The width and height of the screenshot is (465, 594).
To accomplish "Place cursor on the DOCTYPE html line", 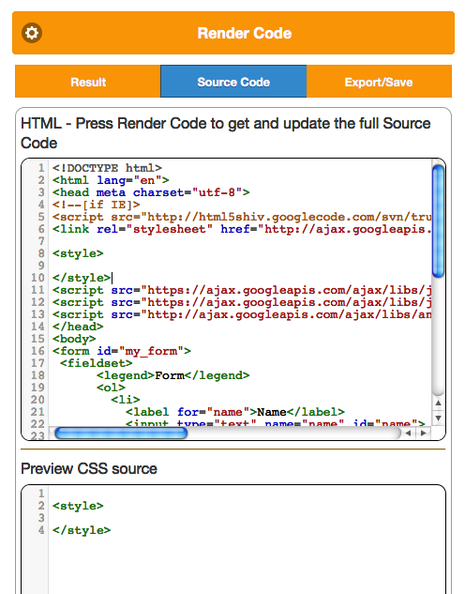I will pyautogui.click(x=107, y=168).
